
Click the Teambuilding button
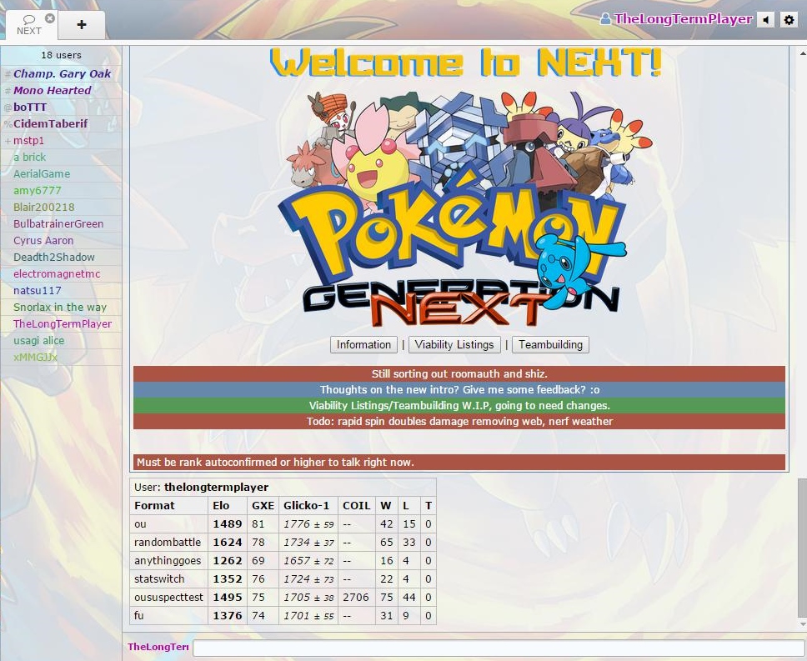click(550, 344)
